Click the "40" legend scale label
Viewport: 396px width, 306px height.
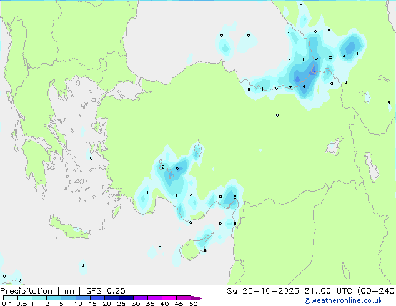pyautogui.click(x=164, y=304)
